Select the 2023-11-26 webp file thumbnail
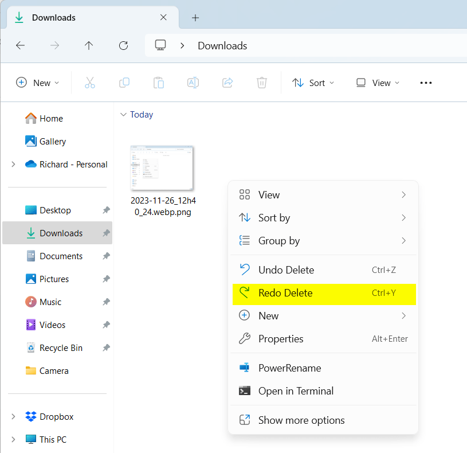 (162, 168)
